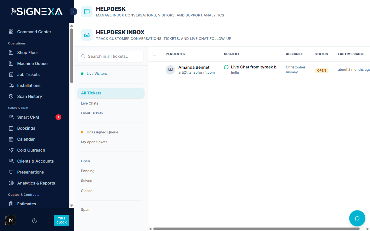
Task: Filter tickets by Closed status
Action: (x=111, y=191)
